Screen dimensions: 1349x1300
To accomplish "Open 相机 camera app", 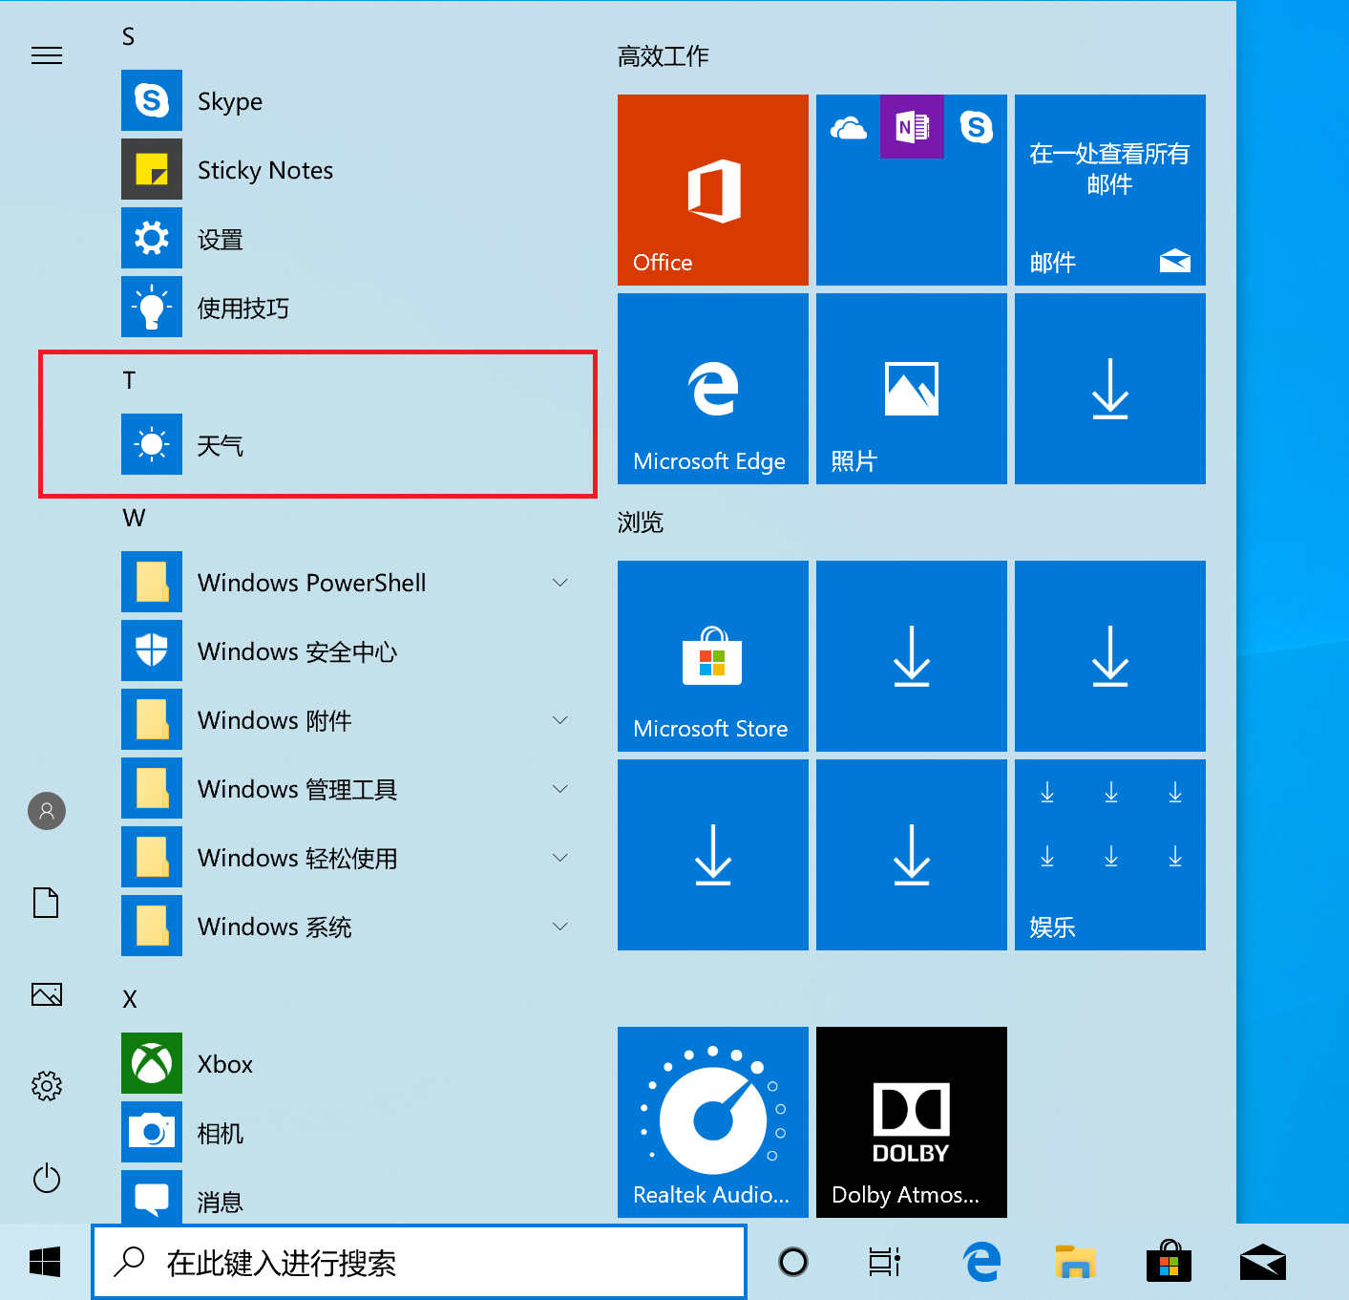I will [x=347, y=1132].
